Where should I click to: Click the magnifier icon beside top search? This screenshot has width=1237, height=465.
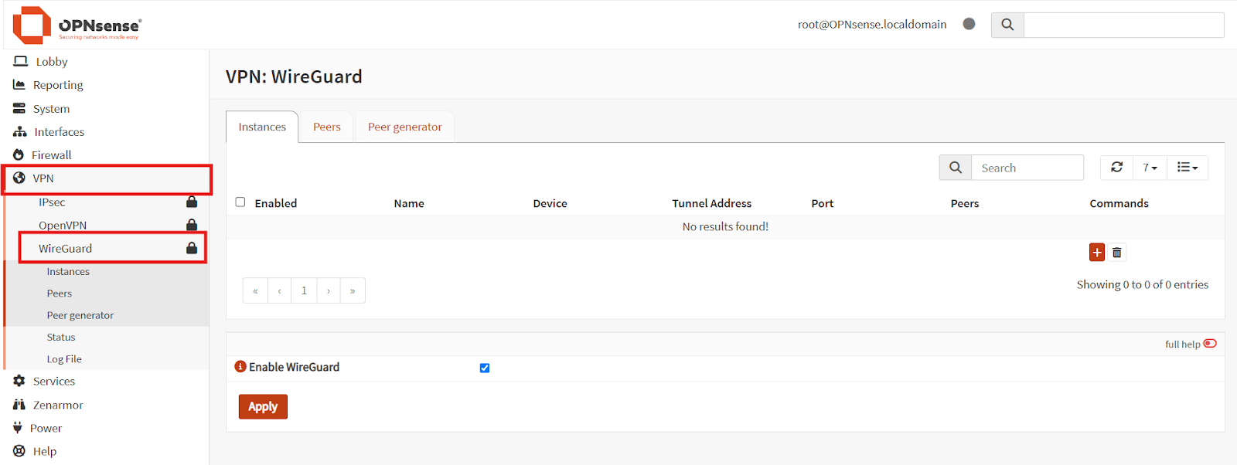pyautogui.click(x=1007, y=25)
